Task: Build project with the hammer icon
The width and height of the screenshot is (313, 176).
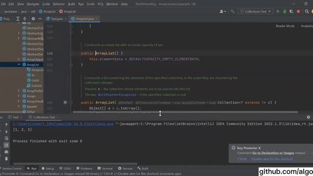Action: point(232,11)
